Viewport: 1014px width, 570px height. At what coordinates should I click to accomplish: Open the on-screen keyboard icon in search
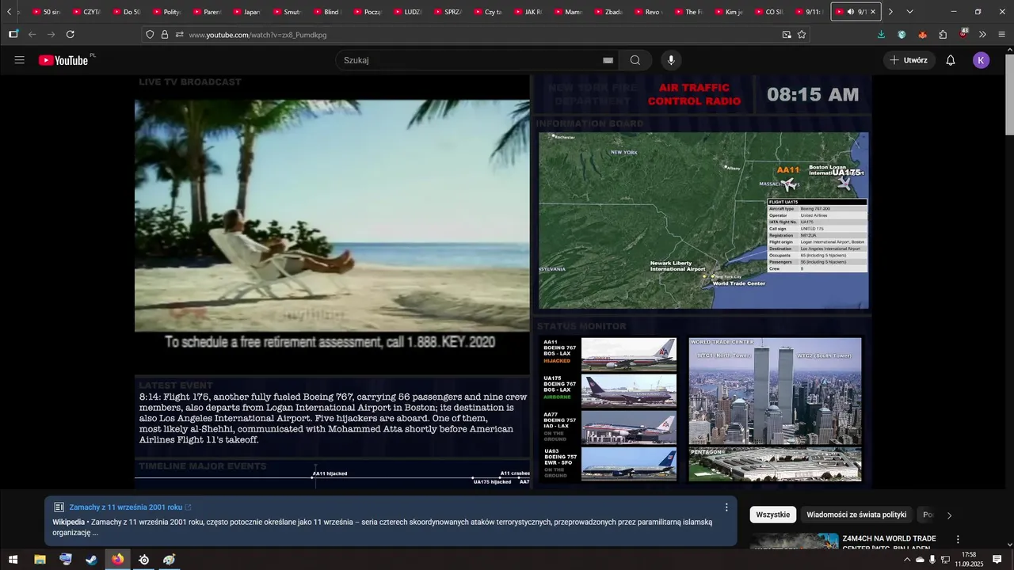pyautogui.click(x=608, y=60)
